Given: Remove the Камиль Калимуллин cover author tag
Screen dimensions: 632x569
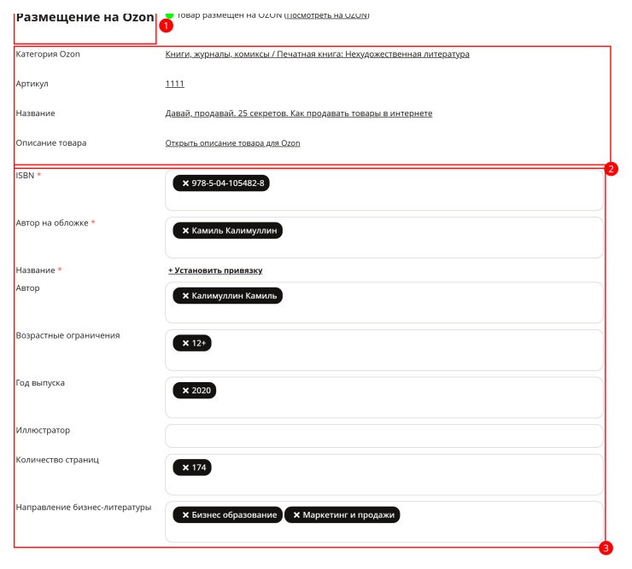Looking at the screenshot, I should 185,230.
